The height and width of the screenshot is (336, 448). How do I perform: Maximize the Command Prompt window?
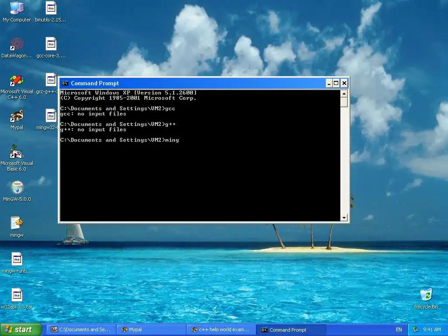click(x=336, y=84)
